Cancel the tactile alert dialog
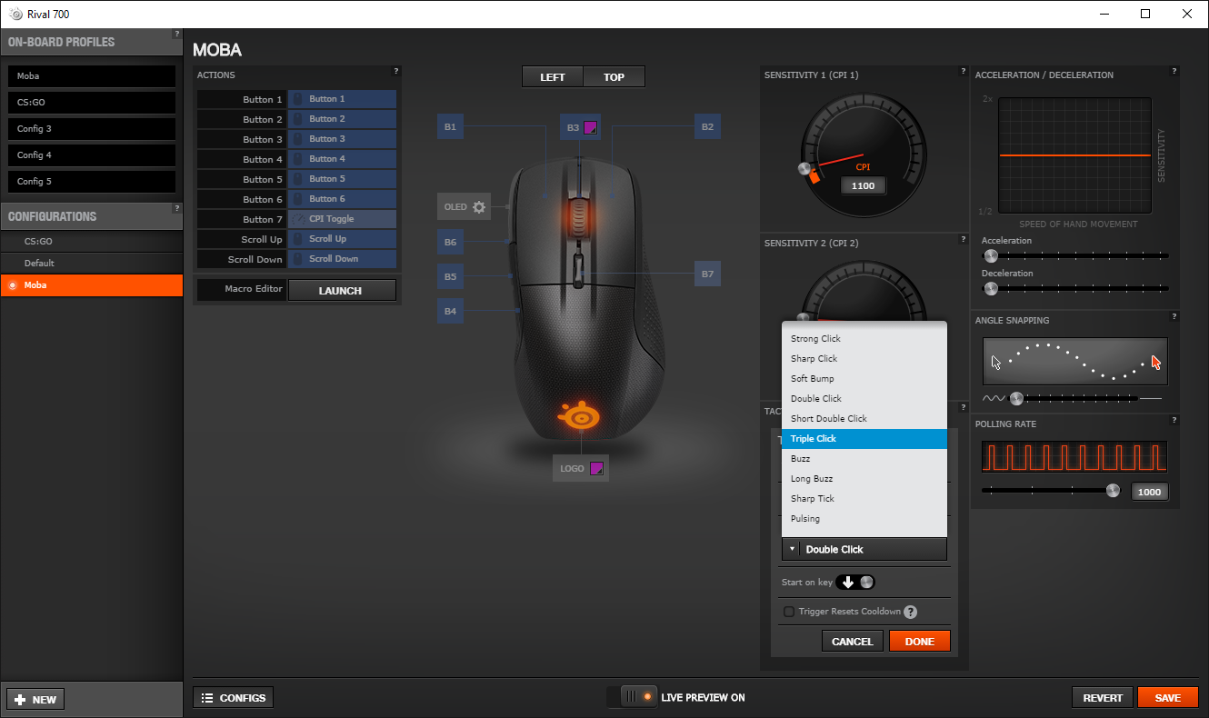1209x718 pixels. [x=853, y=641]
